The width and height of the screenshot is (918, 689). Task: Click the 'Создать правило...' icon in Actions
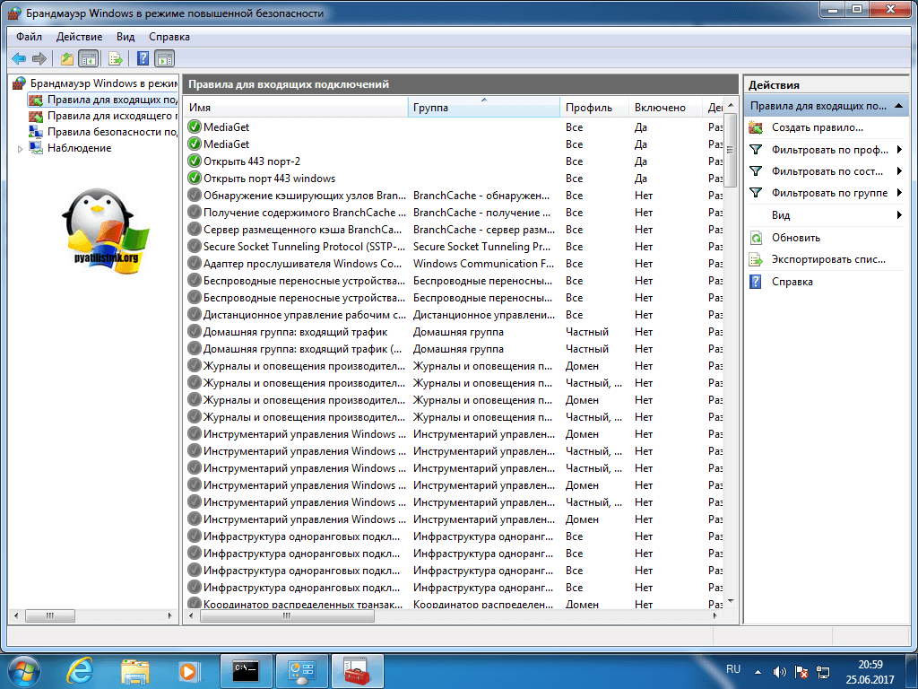click(756, 128)
